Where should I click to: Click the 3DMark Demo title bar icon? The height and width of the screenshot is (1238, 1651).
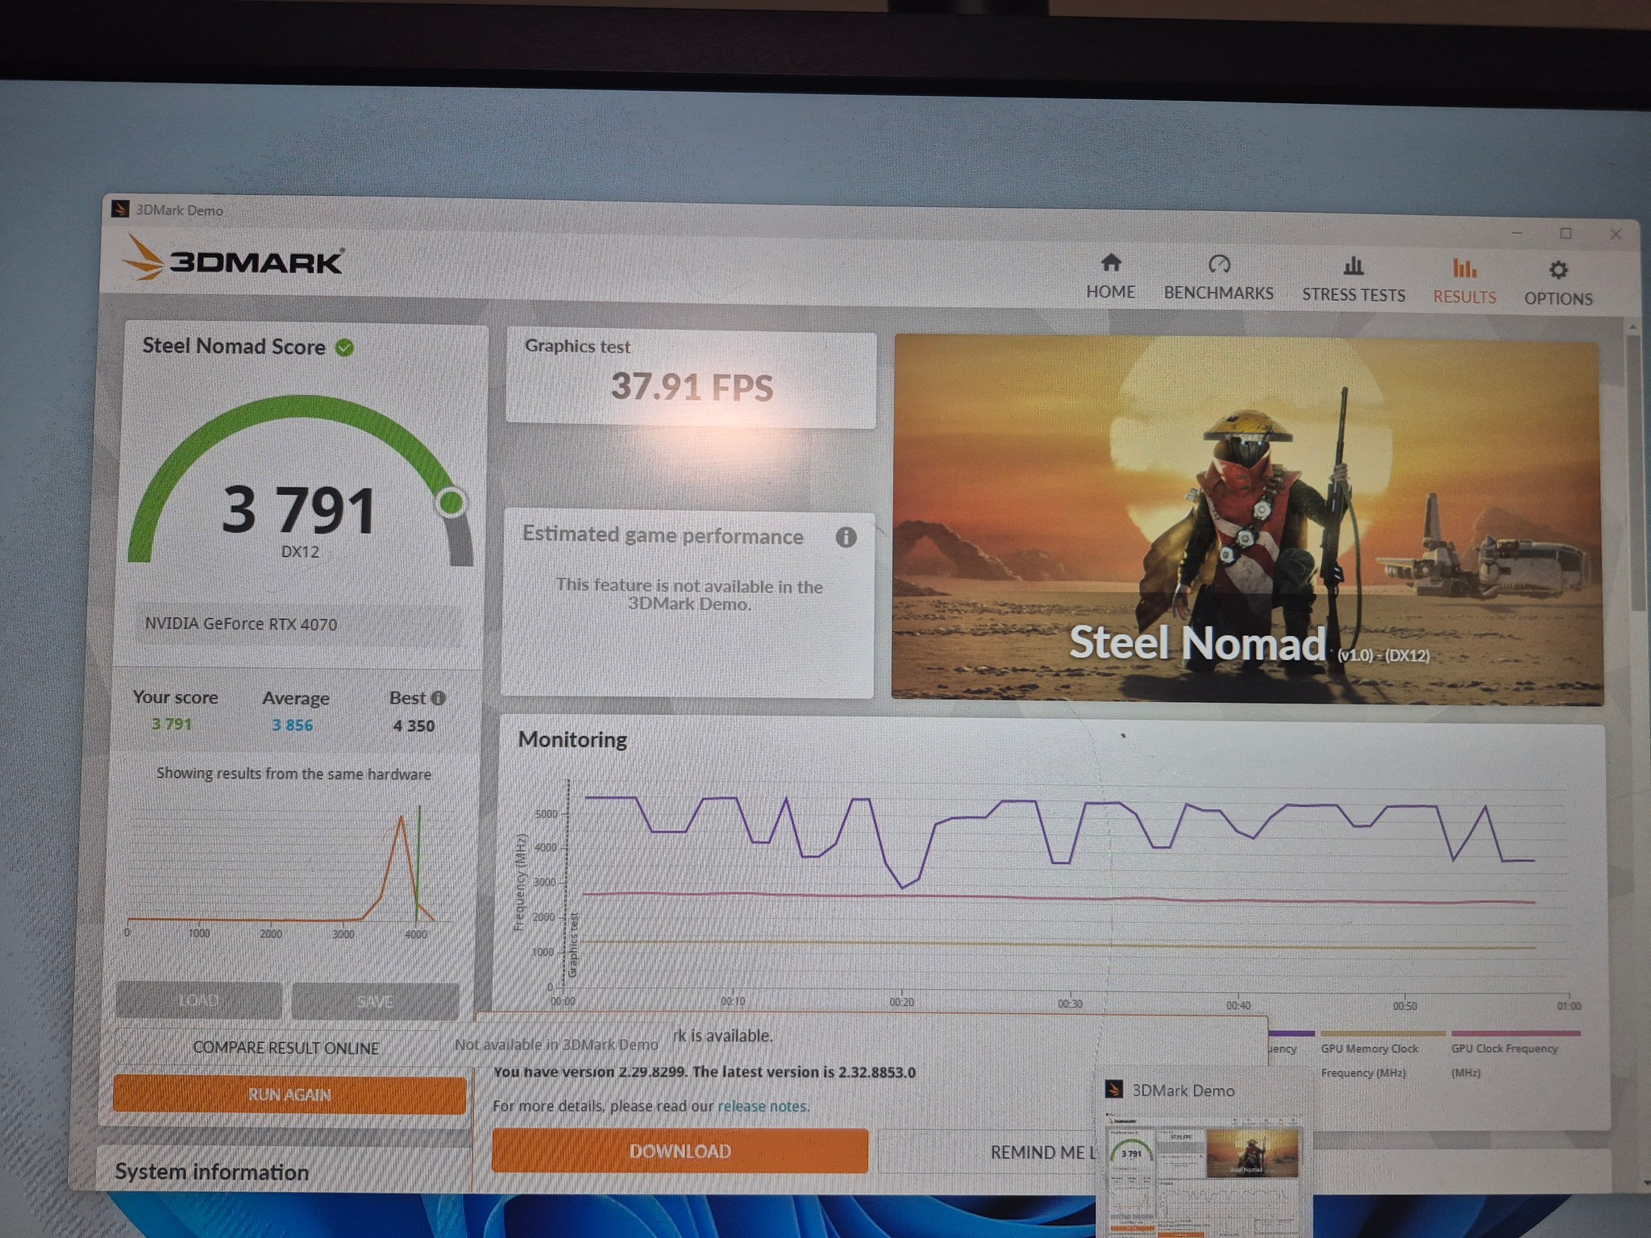120,209
